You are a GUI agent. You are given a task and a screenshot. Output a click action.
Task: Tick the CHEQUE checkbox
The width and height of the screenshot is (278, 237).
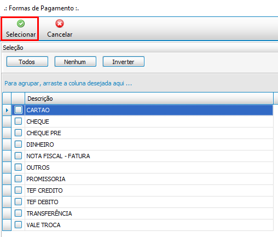click(18, 122)
